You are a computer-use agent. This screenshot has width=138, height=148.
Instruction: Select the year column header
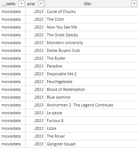(x=35, y=4)
